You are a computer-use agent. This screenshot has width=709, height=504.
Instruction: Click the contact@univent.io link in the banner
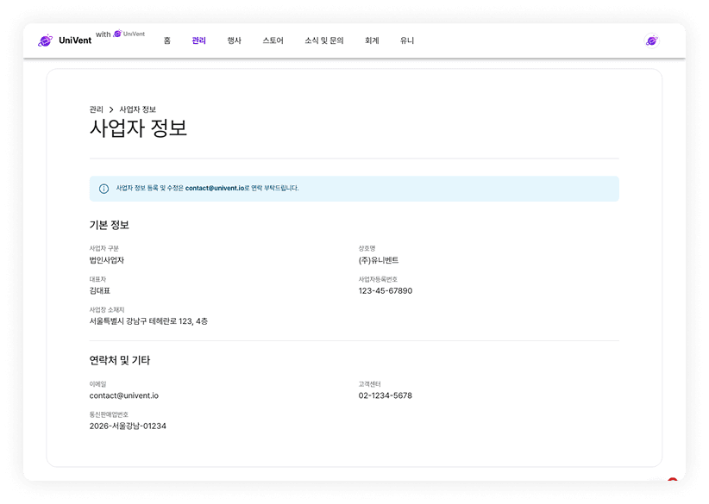(x=214, y=188)
